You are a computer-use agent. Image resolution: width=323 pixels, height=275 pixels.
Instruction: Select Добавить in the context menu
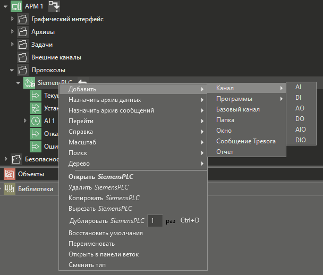(133, 89)
